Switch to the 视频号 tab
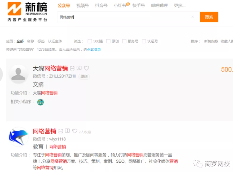 click(82, 6)
